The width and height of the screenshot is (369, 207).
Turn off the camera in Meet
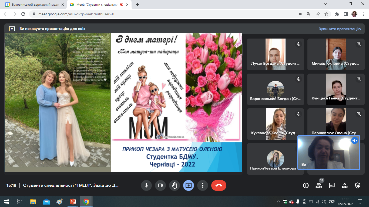coord(160,185)
